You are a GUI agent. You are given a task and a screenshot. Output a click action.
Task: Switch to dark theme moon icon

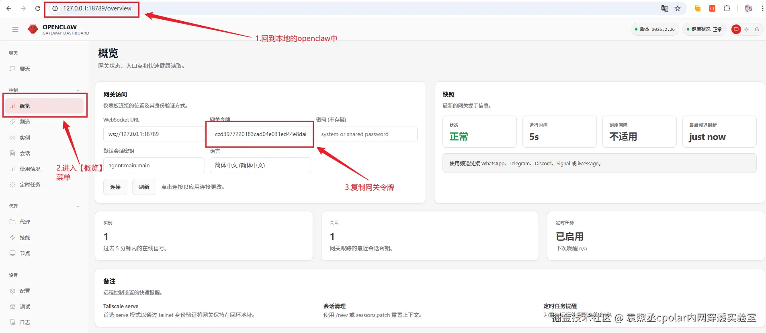pos(757,29)
